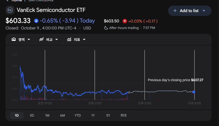This screenshot has width=219, height=126.
Task: Select the 1D time range tab
Action: (17, 115)
